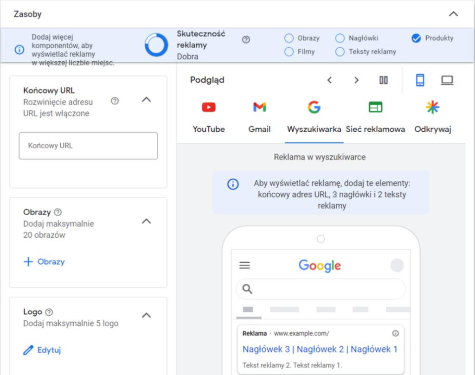Image resolution: width=475 pixels, height=375 pixels.
Task: Collapse the Zasoby section
Action: [x=453, y=14]
